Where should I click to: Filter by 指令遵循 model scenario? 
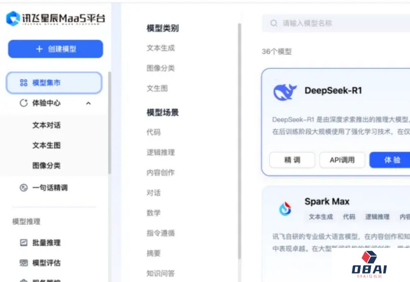161,233
